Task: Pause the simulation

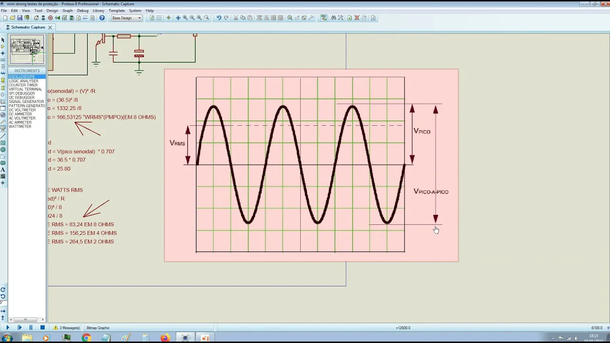Action: pos(31,328)
